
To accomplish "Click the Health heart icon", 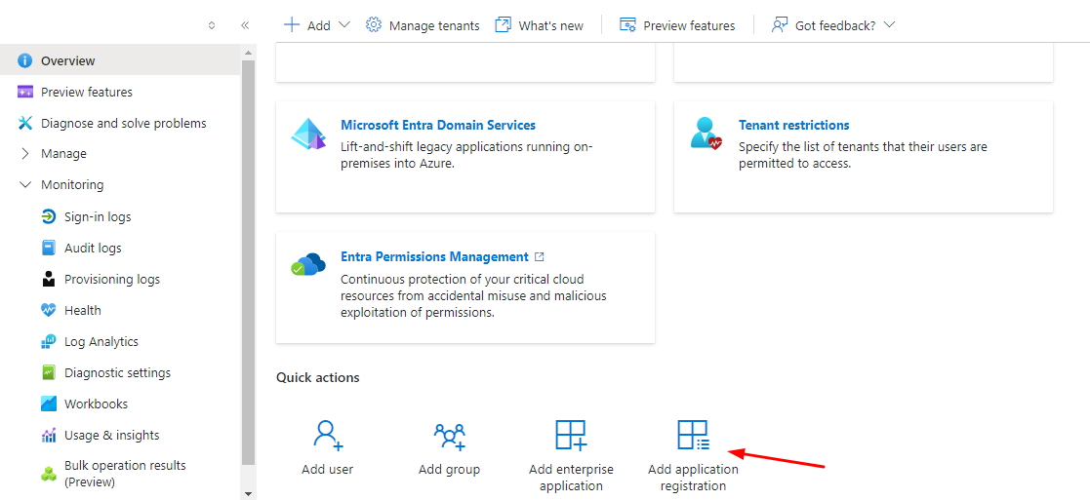I will pos(48,310).
